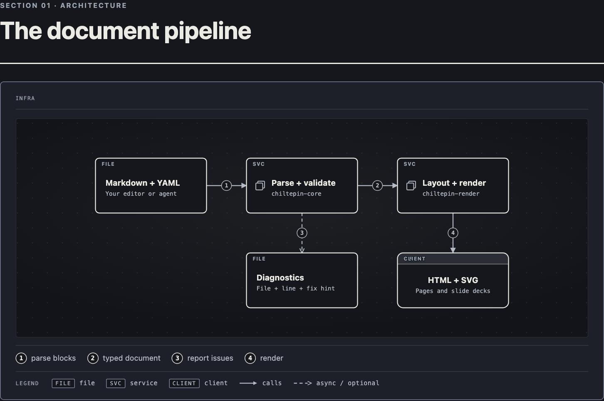Click the 'chiltepin-core' subtitle
This screenshot has height=401, width=604.
(296, 194)
